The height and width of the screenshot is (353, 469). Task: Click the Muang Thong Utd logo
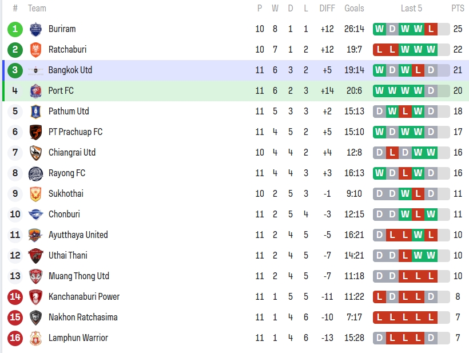pos(35,276)
